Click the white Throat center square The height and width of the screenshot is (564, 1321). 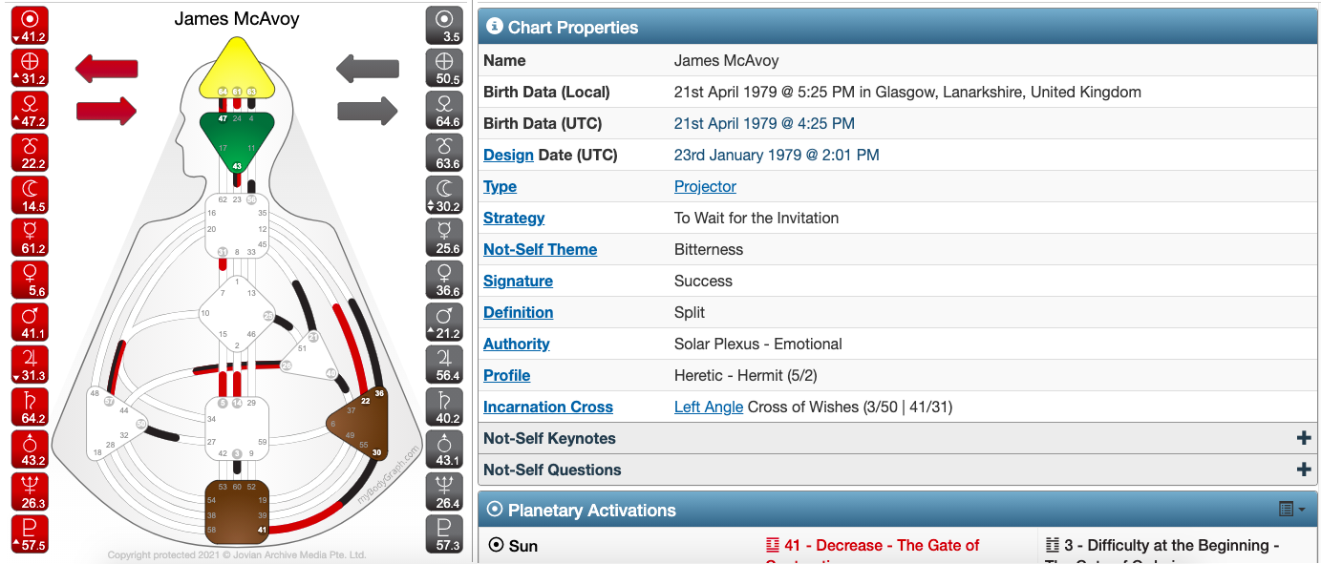[237, 225]
